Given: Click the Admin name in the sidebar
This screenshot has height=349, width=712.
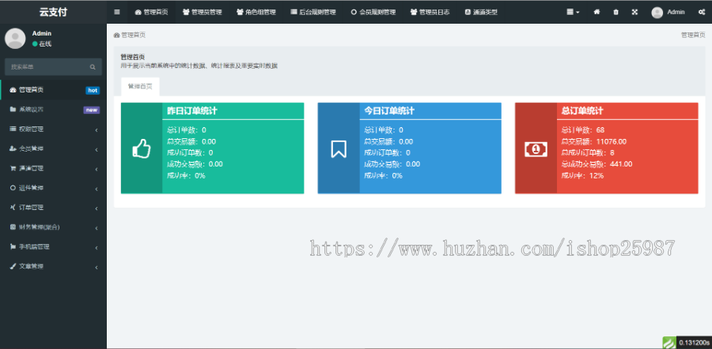Looking at the screenshot, I should click(42, 33).
